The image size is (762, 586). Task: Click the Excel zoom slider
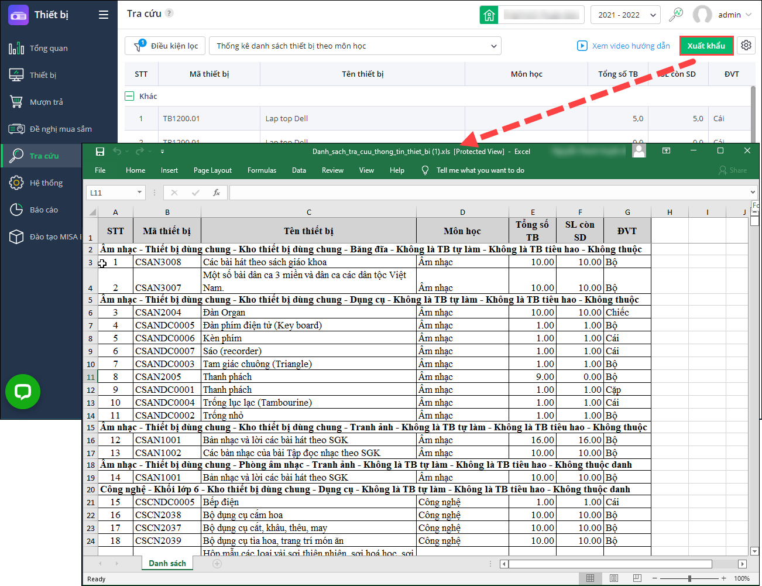[x=689, y=578]
